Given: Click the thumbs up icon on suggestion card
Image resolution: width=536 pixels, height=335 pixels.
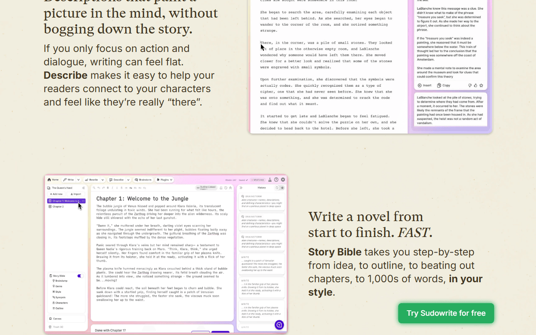Looking at the screenshot, I should 476,85.
